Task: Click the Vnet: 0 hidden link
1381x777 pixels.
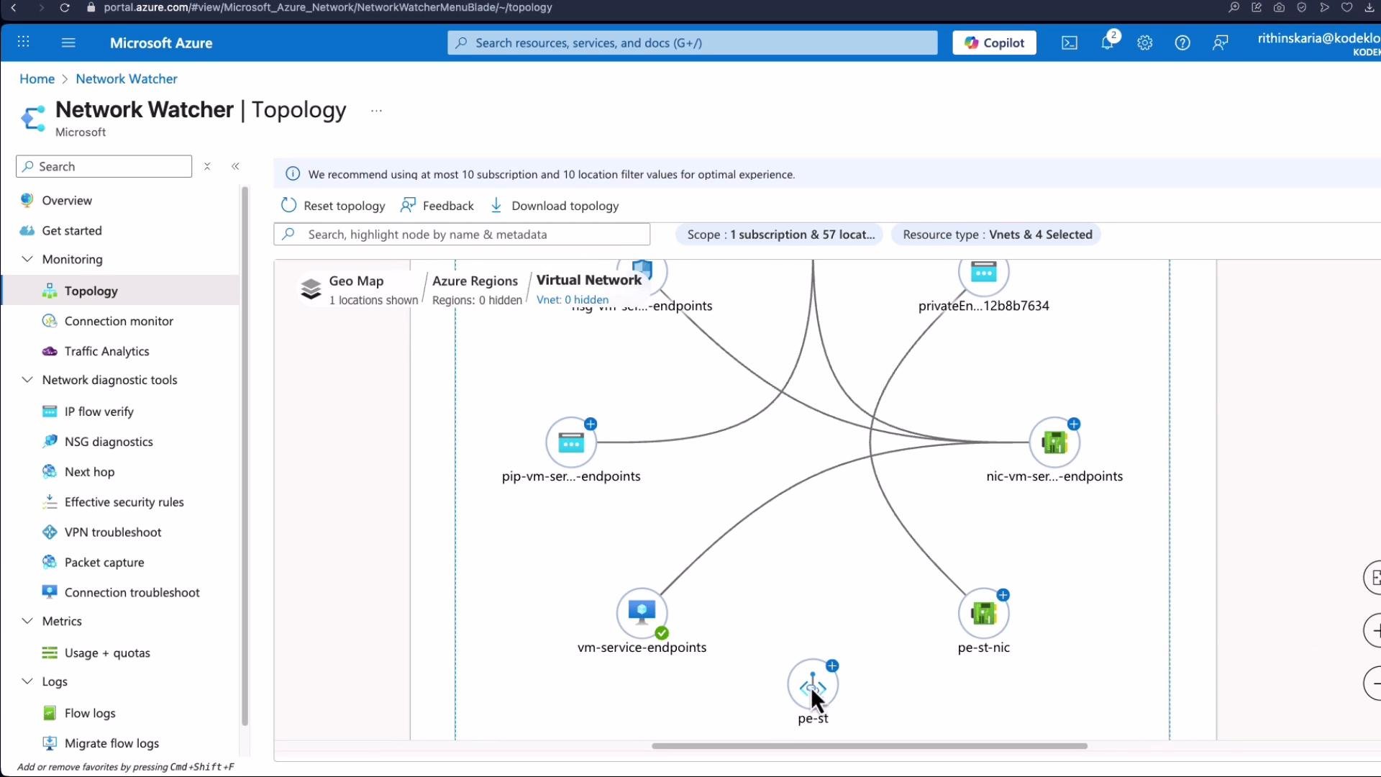Action: point(573,300)
